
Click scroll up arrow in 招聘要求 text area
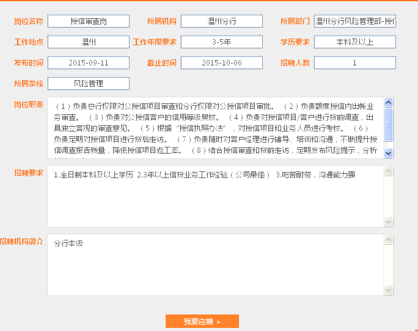click(389, 170)
